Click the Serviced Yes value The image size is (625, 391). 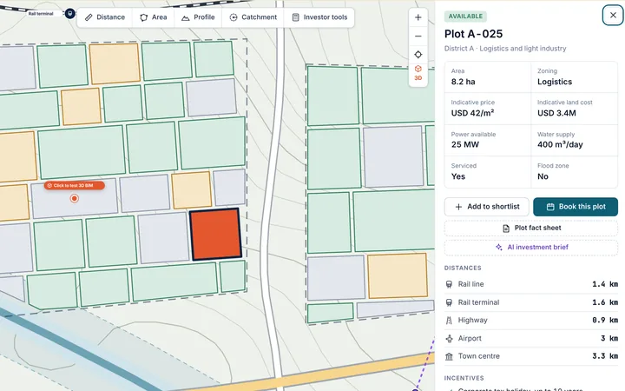pyautogui.click(x=458, y=176)
